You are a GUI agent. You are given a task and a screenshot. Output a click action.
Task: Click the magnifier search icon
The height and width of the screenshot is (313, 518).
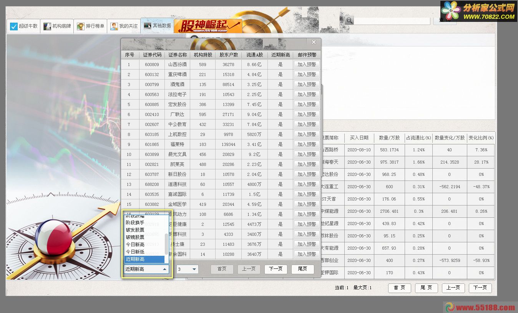[x=349, y=20]
